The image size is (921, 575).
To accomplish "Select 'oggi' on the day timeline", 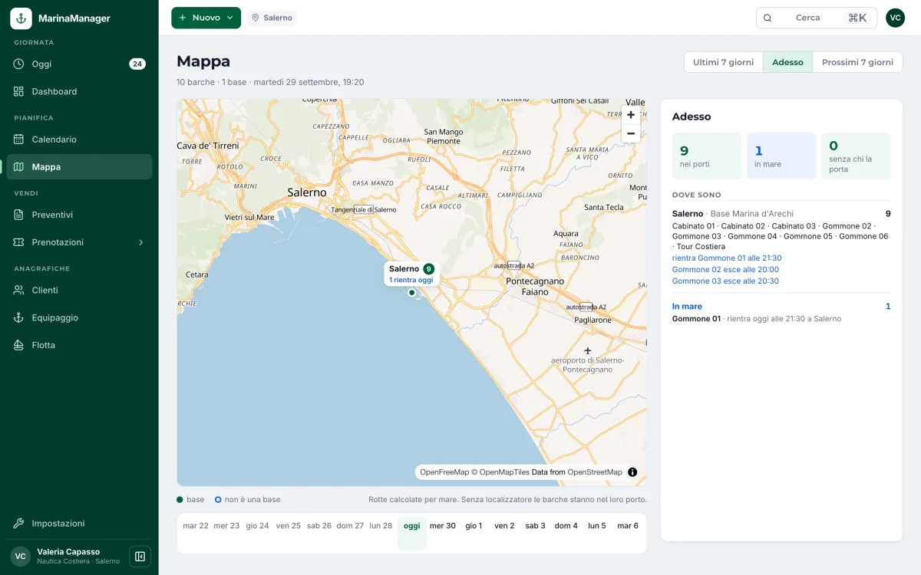I will [411, 532].
